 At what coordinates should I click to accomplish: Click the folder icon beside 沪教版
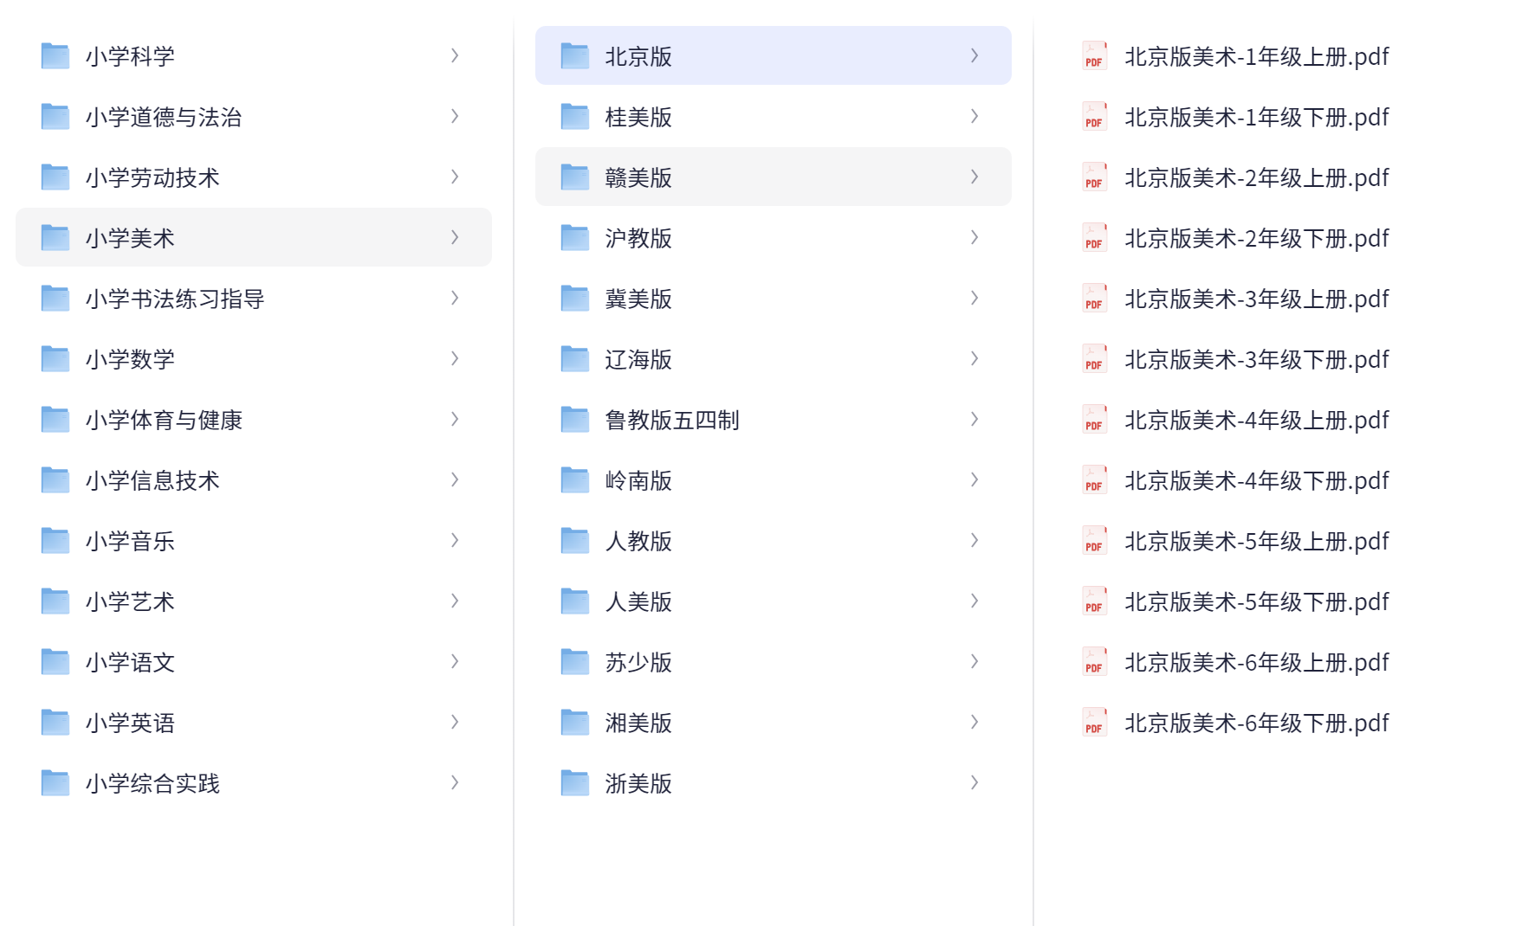tap(575, 237)
